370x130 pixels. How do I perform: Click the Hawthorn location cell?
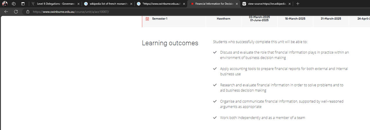coord(223,19)
